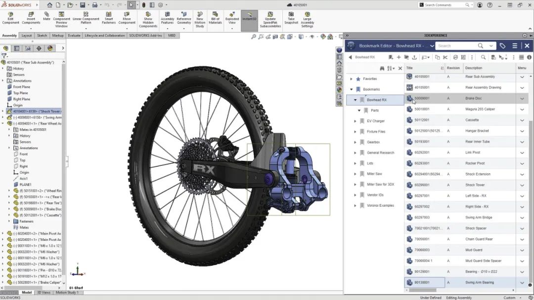Collapse the Bowhead RX bookmark
This screenshot has width=534, height=300.
click(x=355, y=100)
